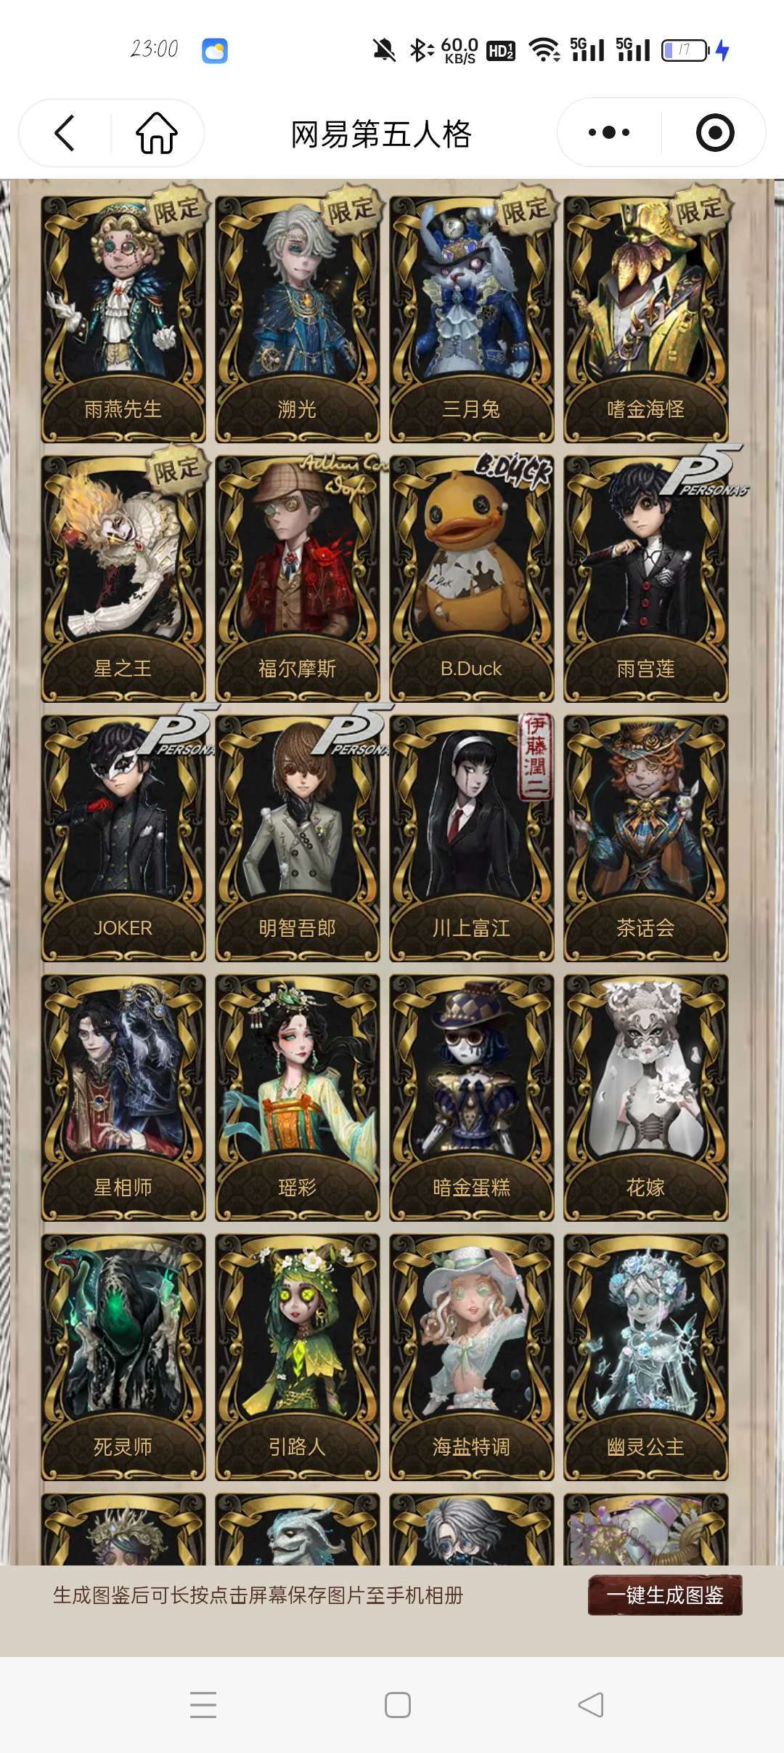Tap Android back triangle icon

[x=591, y=1704]
